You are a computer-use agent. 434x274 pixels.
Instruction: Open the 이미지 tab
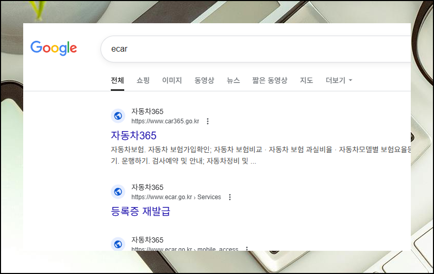pos(172,80)
